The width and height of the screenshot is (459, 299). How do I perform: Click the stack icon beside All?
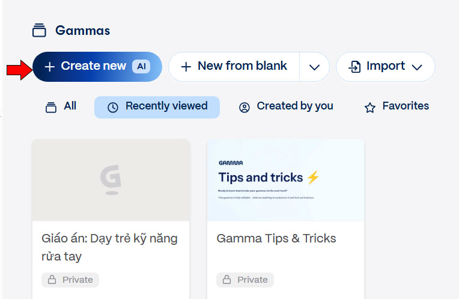[x=51, y=107]
